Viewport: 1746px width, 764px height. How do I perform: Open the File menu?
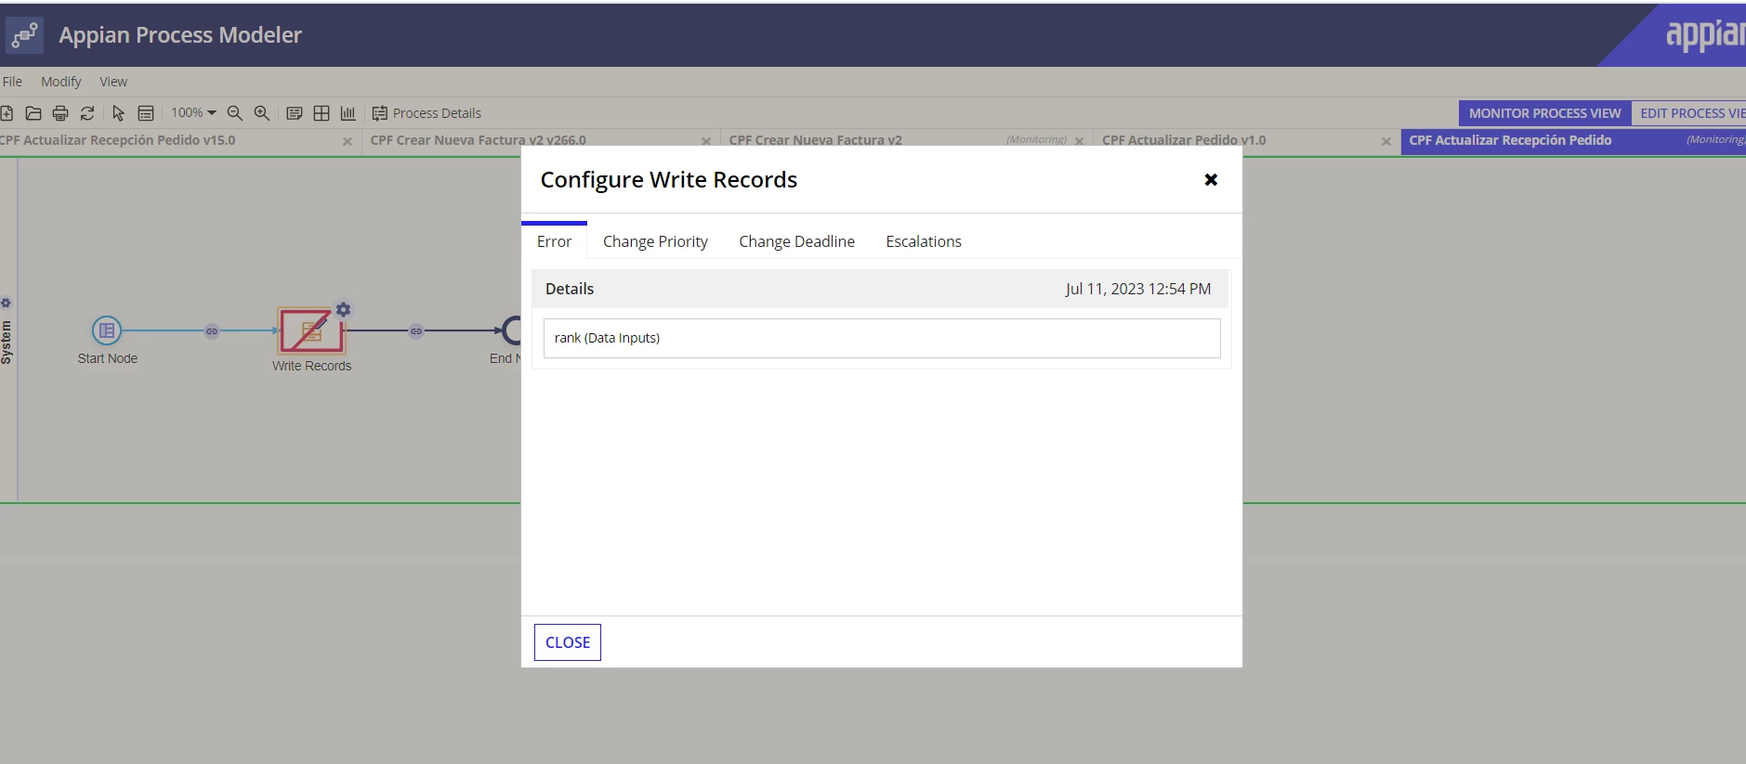pyautogui.click(x=12, y=82)
